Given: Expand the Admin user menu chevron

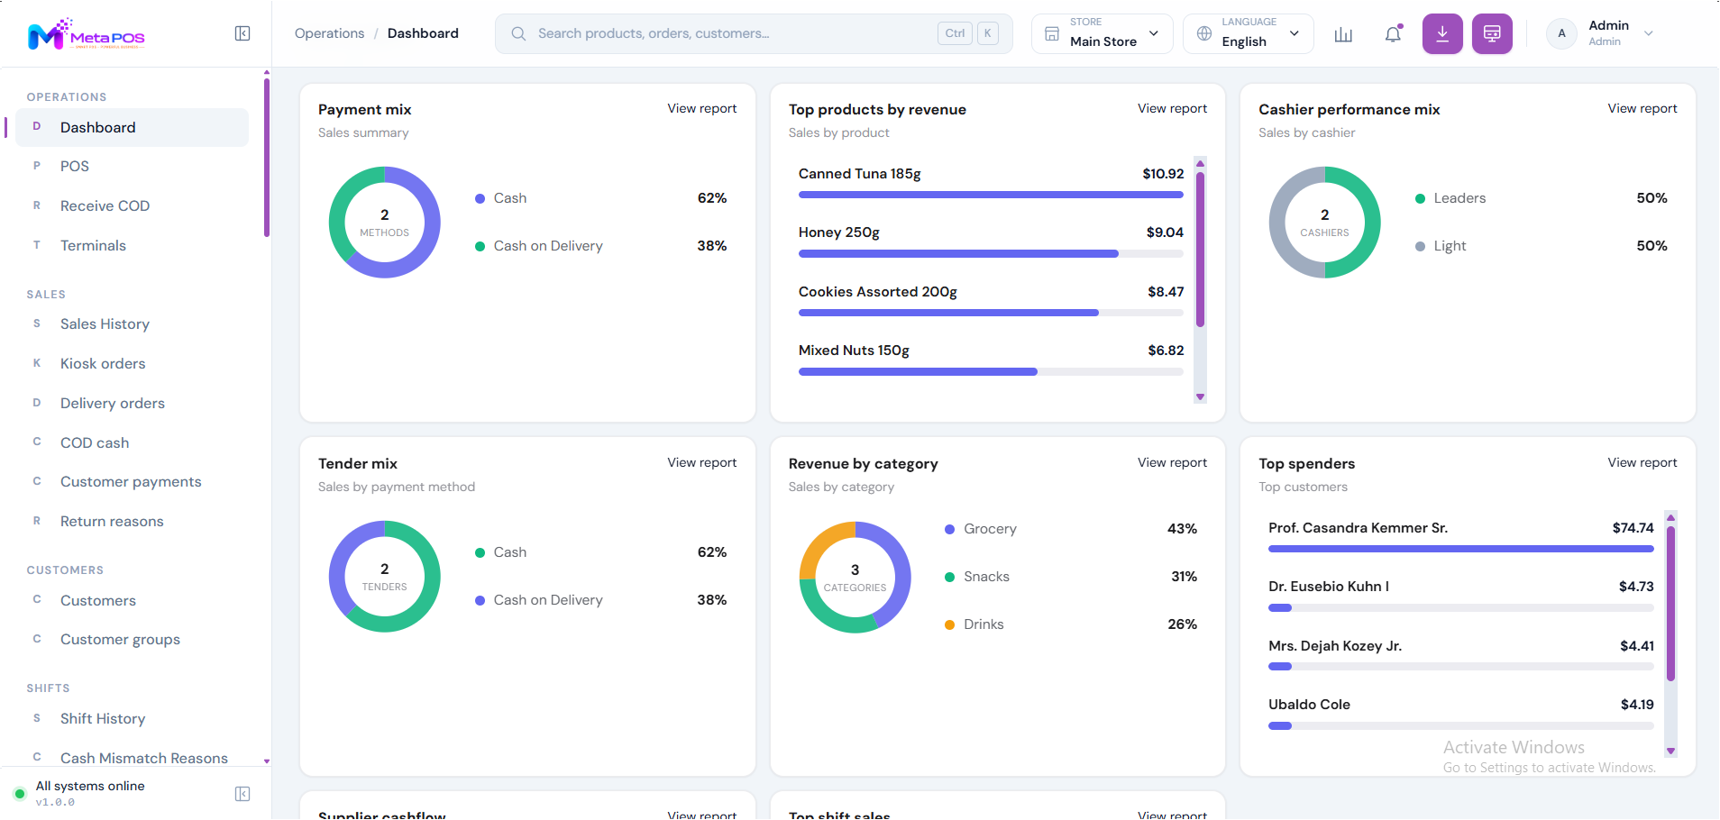Looking at the screenshot, I should click(x=1649, y=33).
